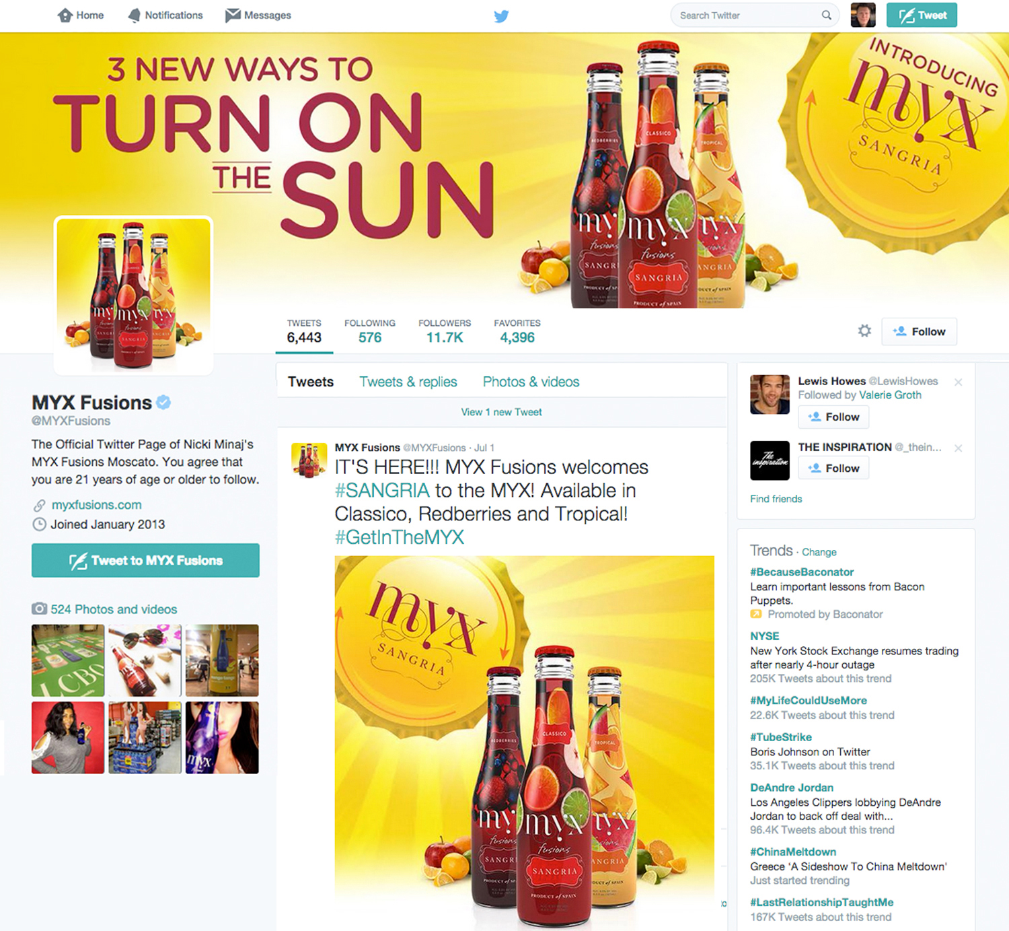This screenshot has width=1009, height=931.
Task: Open the Notifications bell icon
Action: (x=135, y=15)
